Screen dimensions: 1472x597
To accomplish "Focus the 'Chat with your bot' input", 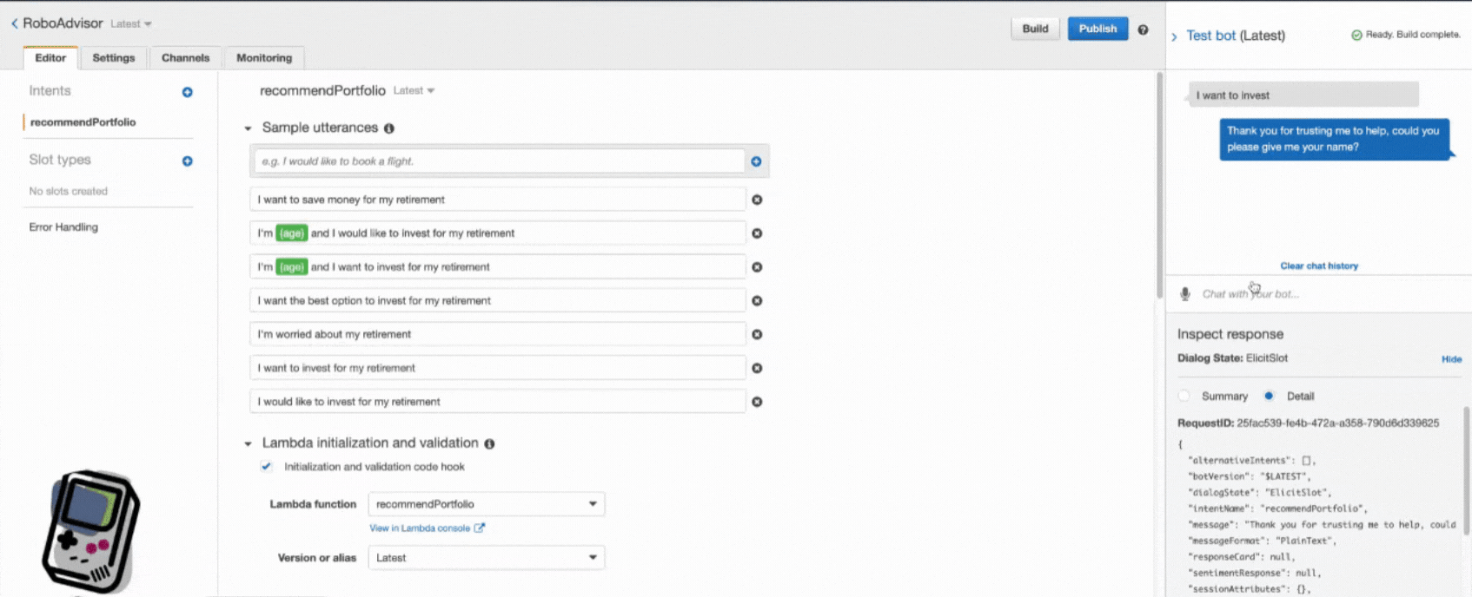I will pyautogui.click(x=1329, y=294).
